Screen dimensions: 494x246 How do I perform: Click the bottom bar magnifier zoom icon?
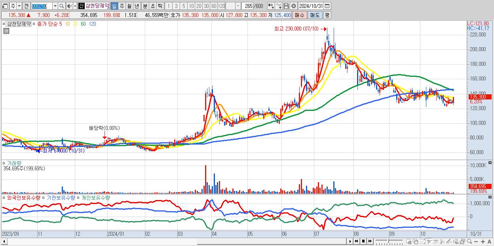[x=469, y=242]
